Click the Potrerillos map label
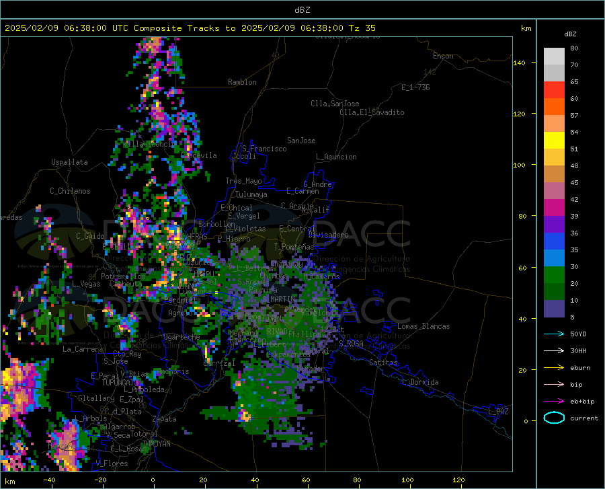Screen dimensions: 605x489 point(123,276)
